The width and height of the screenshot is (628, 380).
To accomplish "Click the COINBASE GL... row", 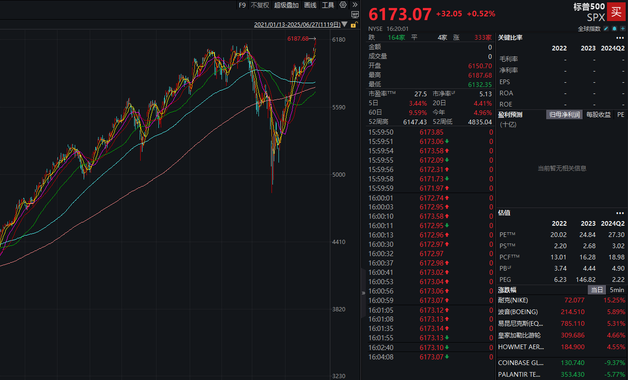I will (562, 363).
